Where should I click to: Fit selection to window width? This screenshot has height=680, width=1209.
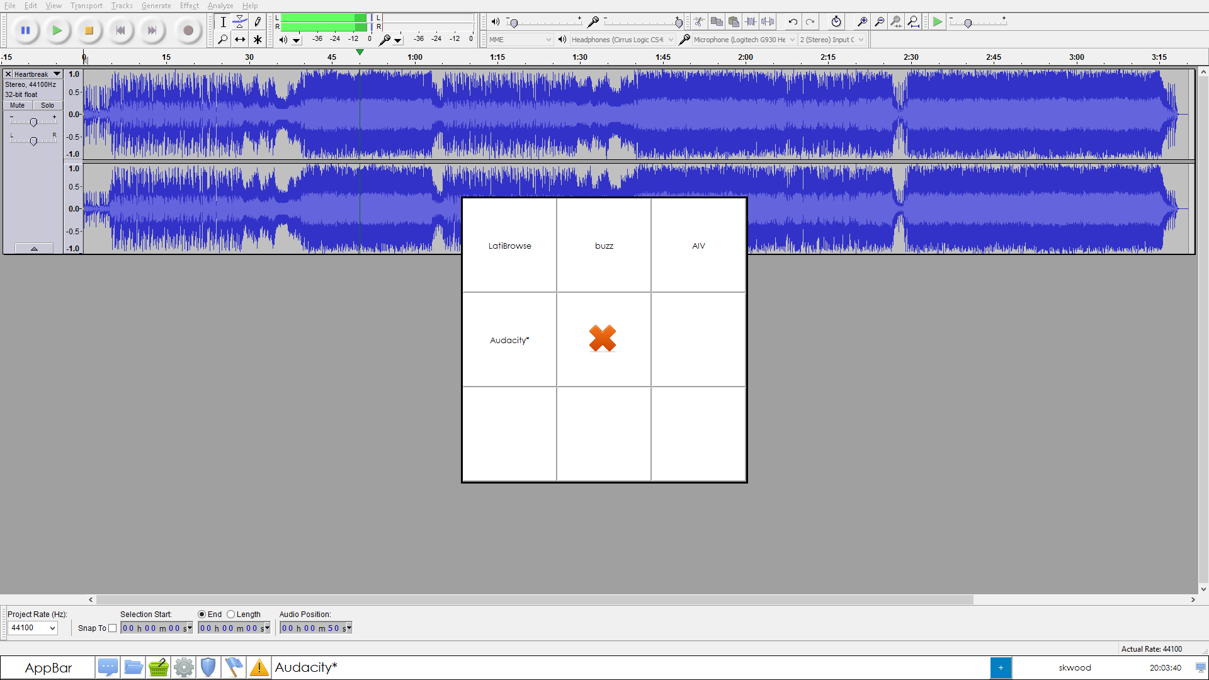896,21
